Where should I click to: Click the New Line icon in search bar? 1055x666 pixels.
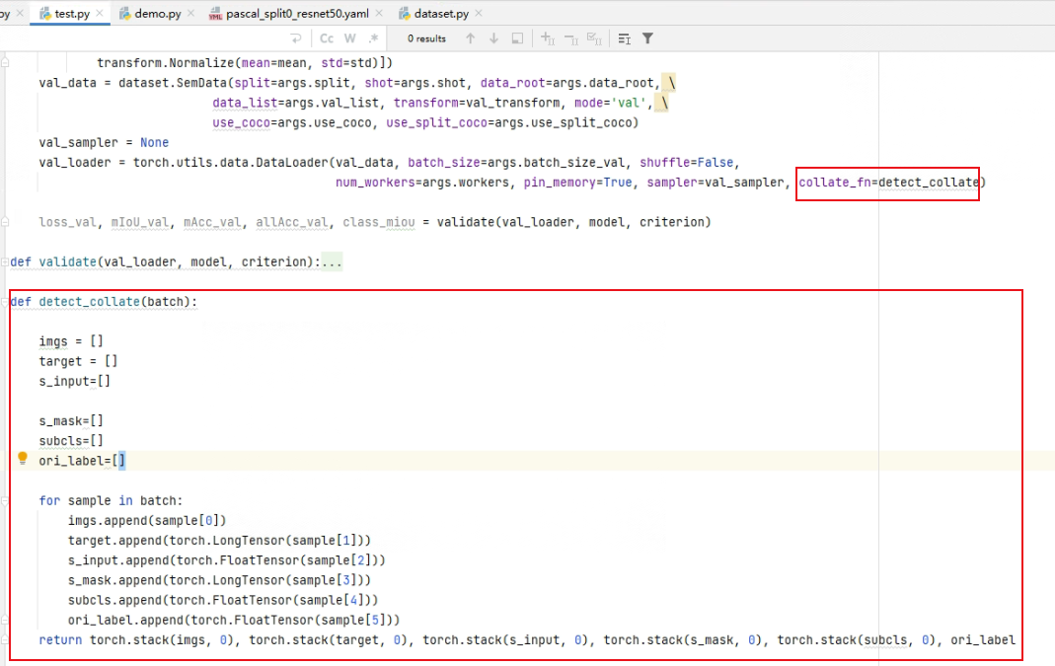(x=296, y=38)
